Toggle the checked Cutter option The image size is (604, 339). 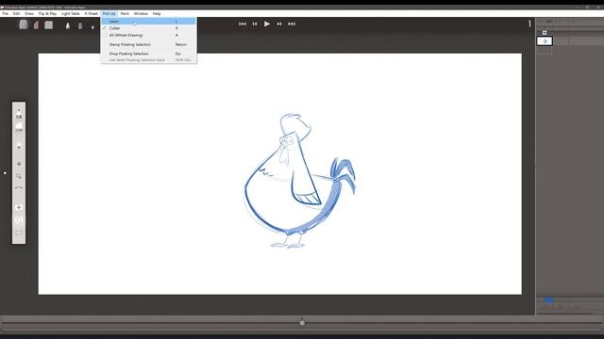point(149,28)
